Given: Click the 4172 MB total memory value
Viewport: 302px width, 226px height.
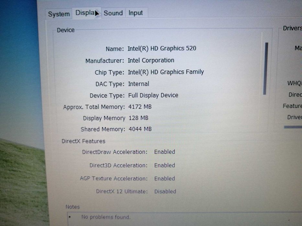Looking at the screenshot, I should (140, 107).
